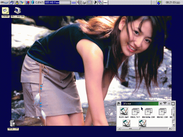Click the padlock lockup icon

(x=17, y=2)
